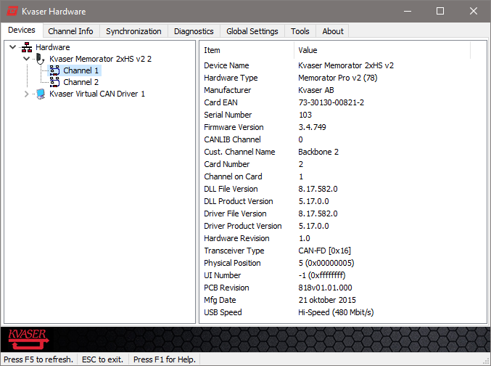Click UI Number value -1 (0xffffffff)
Viewport: 491px width, 366px height.
pyautogui.click(x=322, y=275)
